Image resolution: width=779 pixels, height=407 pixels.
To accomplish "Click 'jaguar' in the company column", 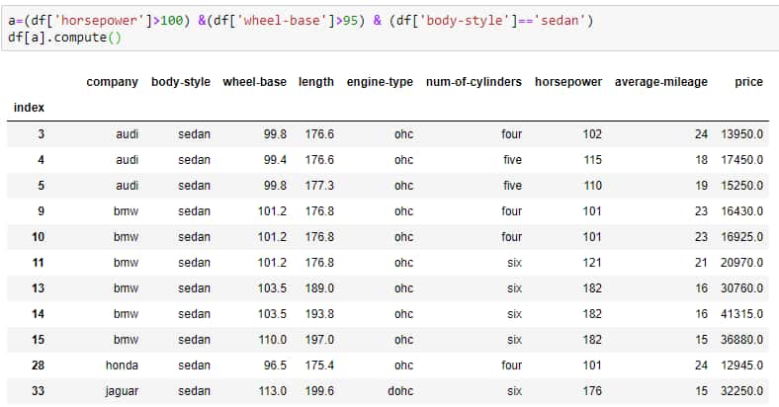I will click(x=122, y=391).
